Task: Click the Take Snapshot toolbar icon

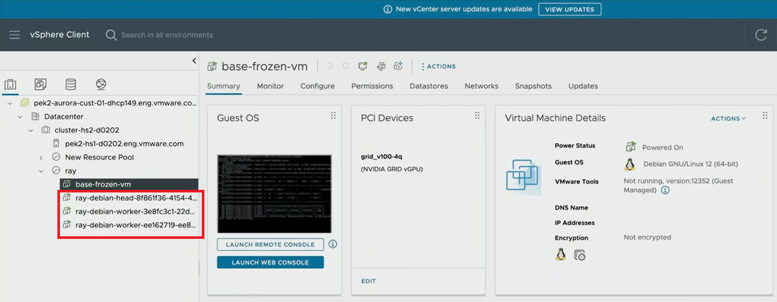Action: [x=398, y=66]
